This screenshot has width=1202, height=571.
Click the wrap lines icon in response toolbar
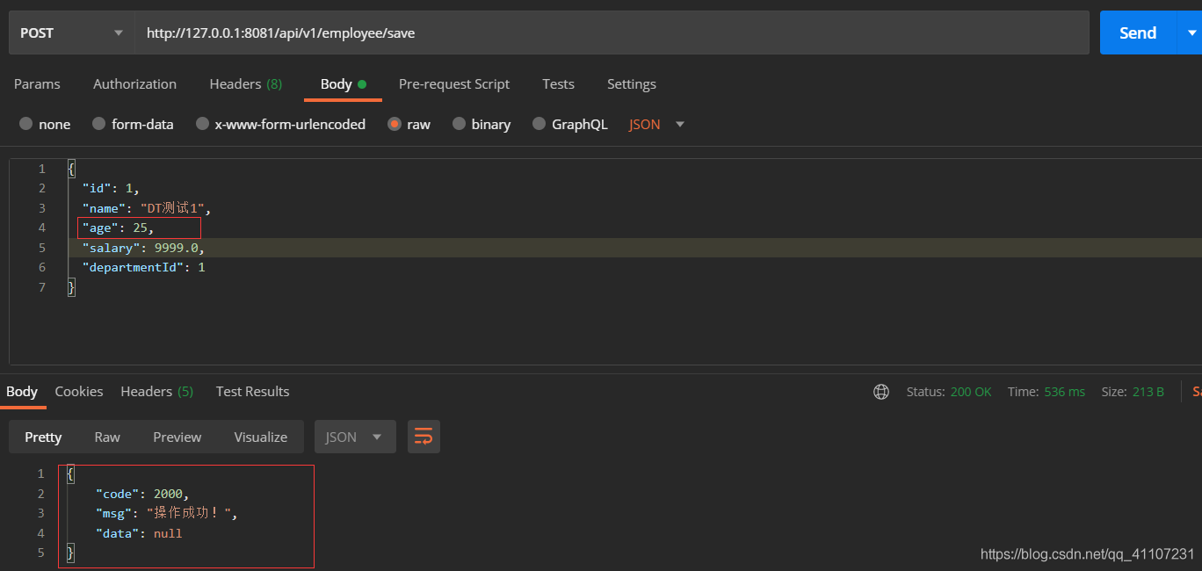click(x=424, y=437)
